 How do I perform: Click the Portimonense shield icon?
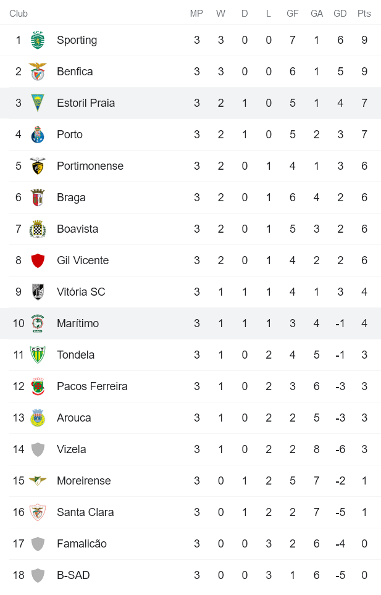[38, 166]
